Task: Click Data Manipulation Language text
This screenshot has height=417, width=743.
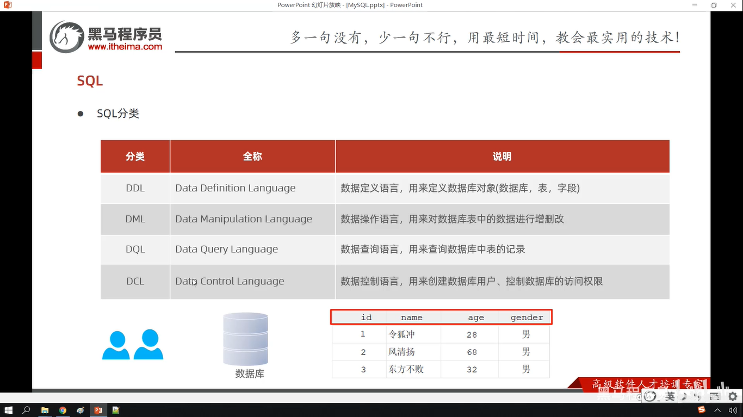Action: [244, 219]
